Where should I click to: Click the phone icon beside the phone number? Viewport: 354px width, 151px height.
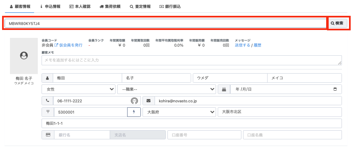(x=47, y=101)
